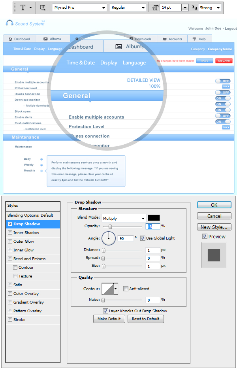Click the Sound System headphone logo
Screen dimensions: 237x370
10,23
